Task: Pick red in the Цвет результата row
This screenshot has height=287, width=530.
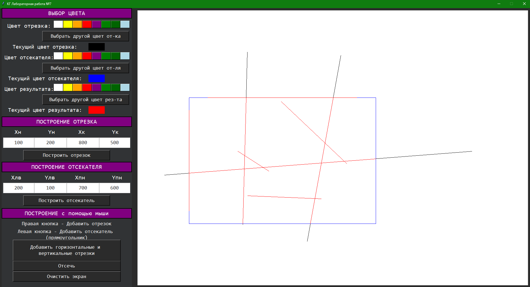Action: 87,88
